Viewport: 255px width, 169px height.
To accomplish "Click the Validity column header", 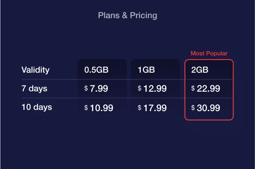I will tap(36, 70).
